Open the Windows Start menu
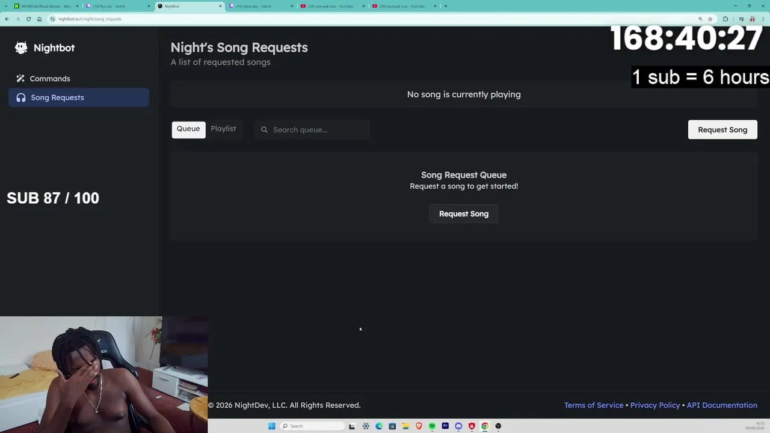Viewport: 770px width, 433px height. (x=272, y=426)
